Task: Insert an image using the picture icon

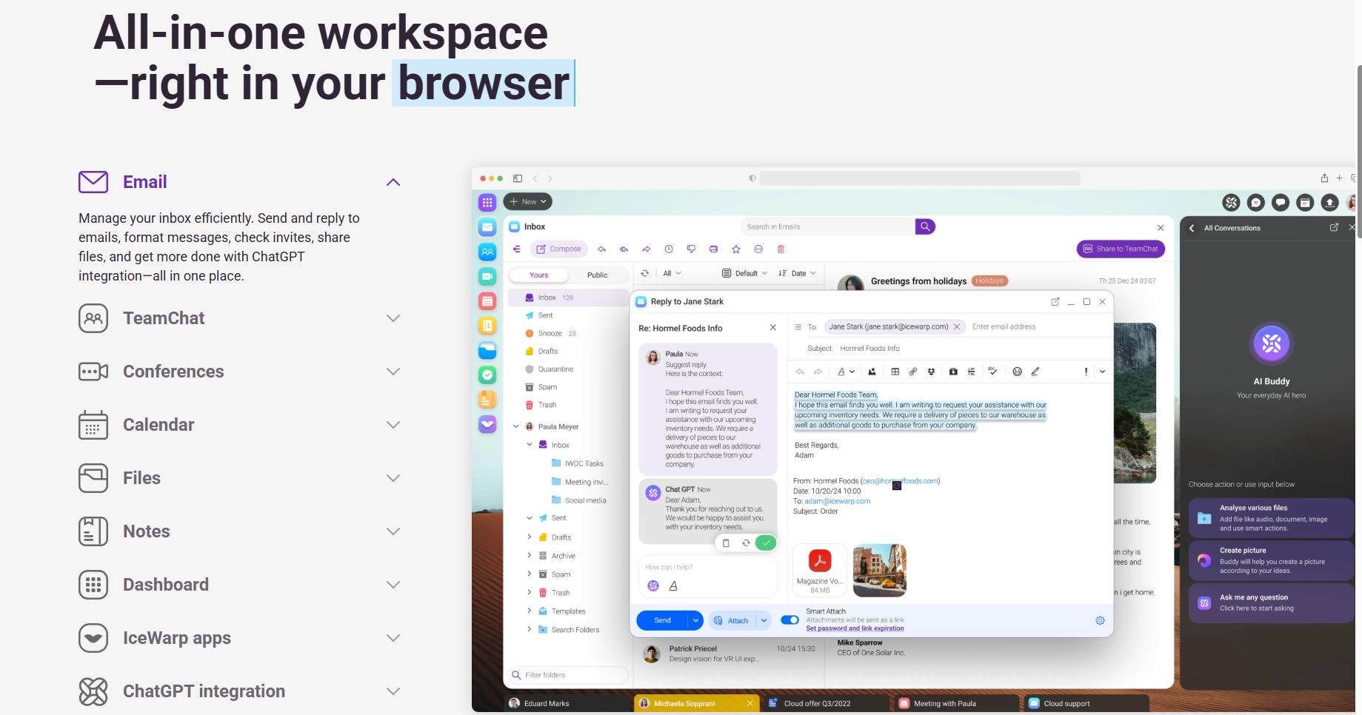Action: click(x=872, y=372)
